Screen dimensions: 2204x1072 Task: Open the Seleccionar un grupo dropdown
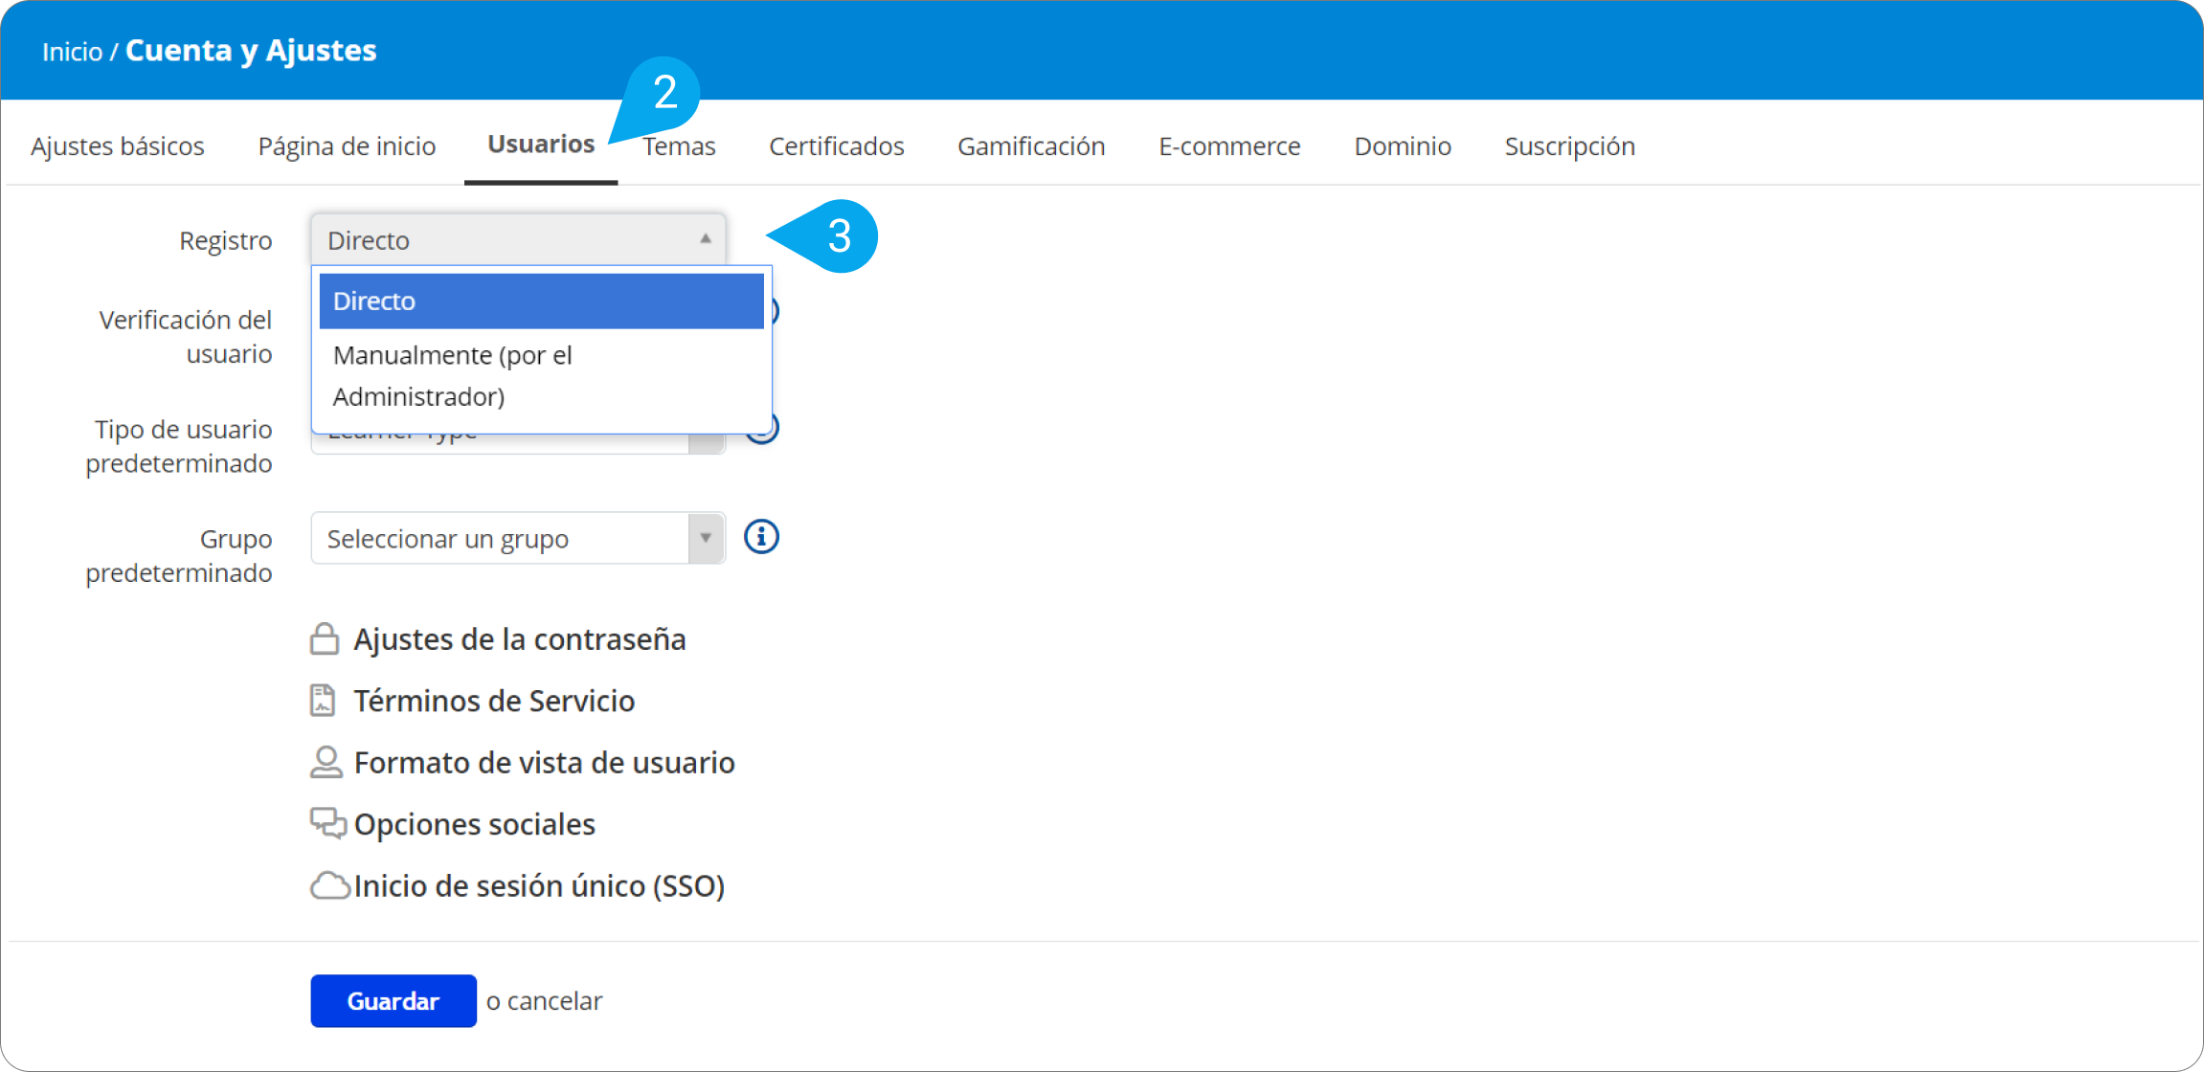point(517,539)
